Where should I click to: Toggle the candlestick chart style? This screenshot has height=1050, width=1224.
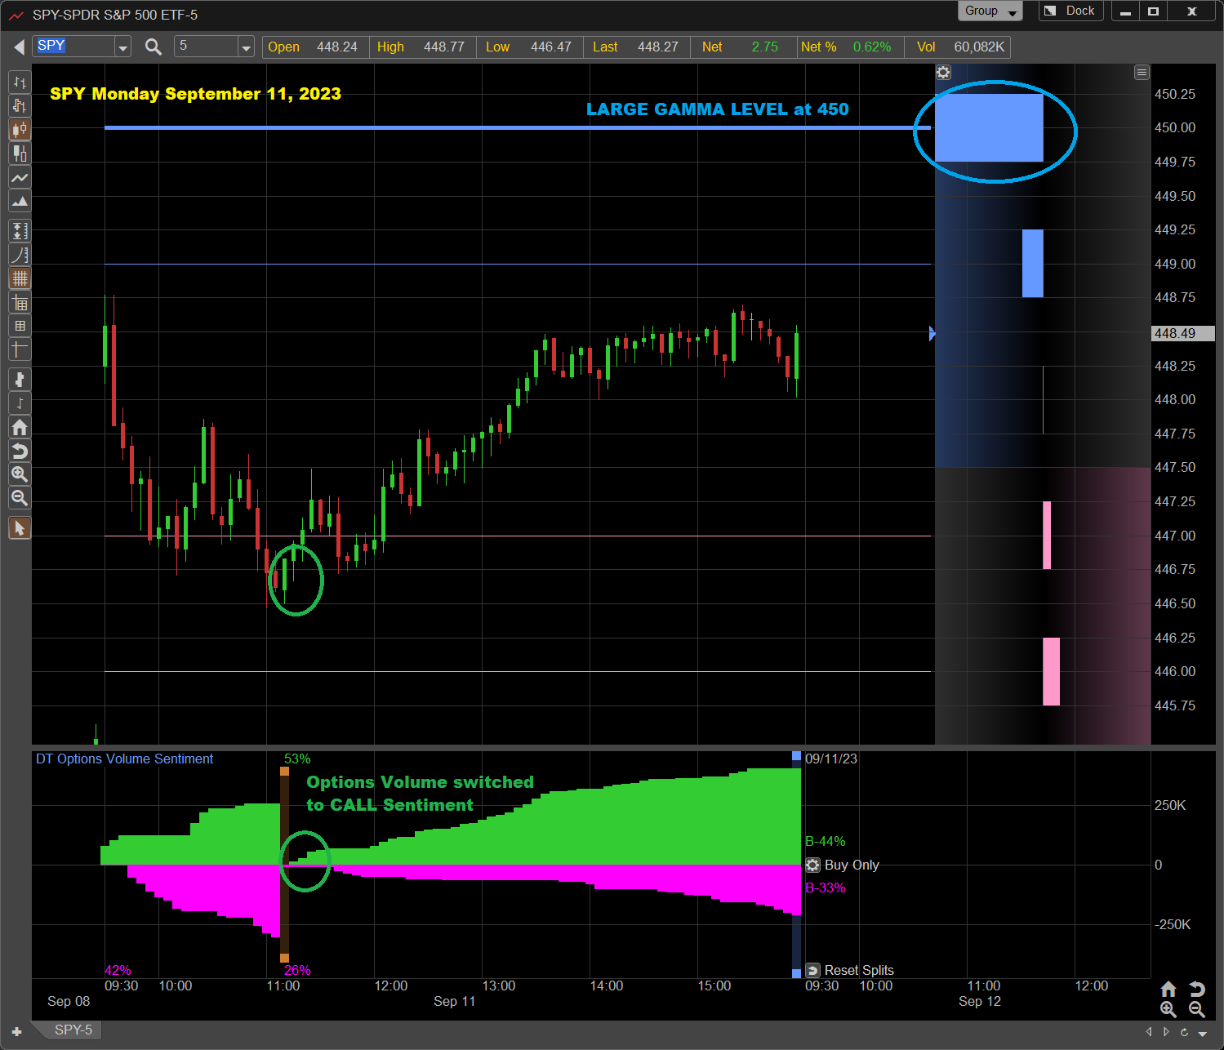(20, 129)
